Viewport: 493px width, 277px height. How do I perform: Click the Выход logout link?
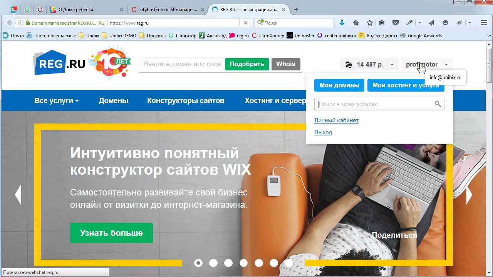(323, 132)
